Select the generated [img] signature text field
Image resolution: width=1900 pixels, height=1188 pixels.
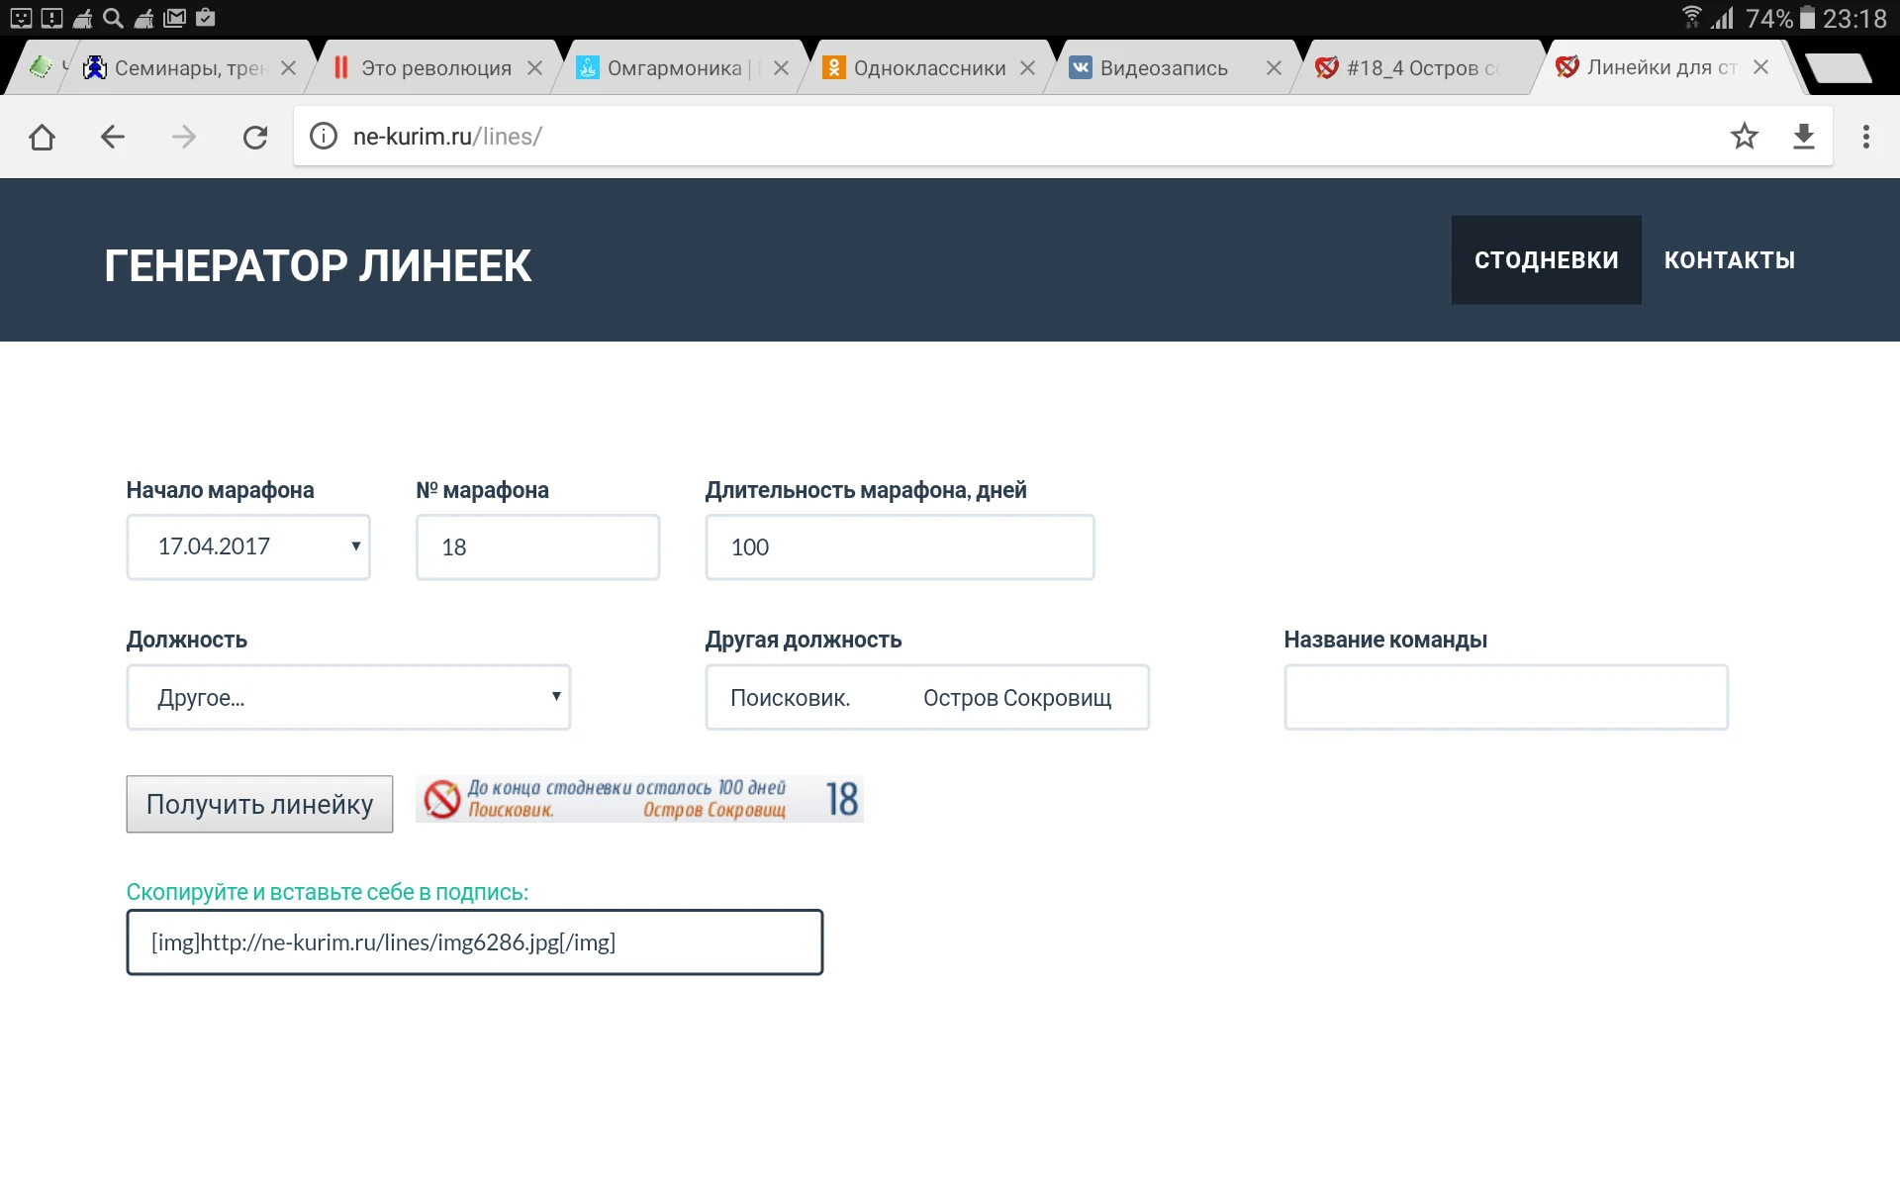tap(474, 941)
